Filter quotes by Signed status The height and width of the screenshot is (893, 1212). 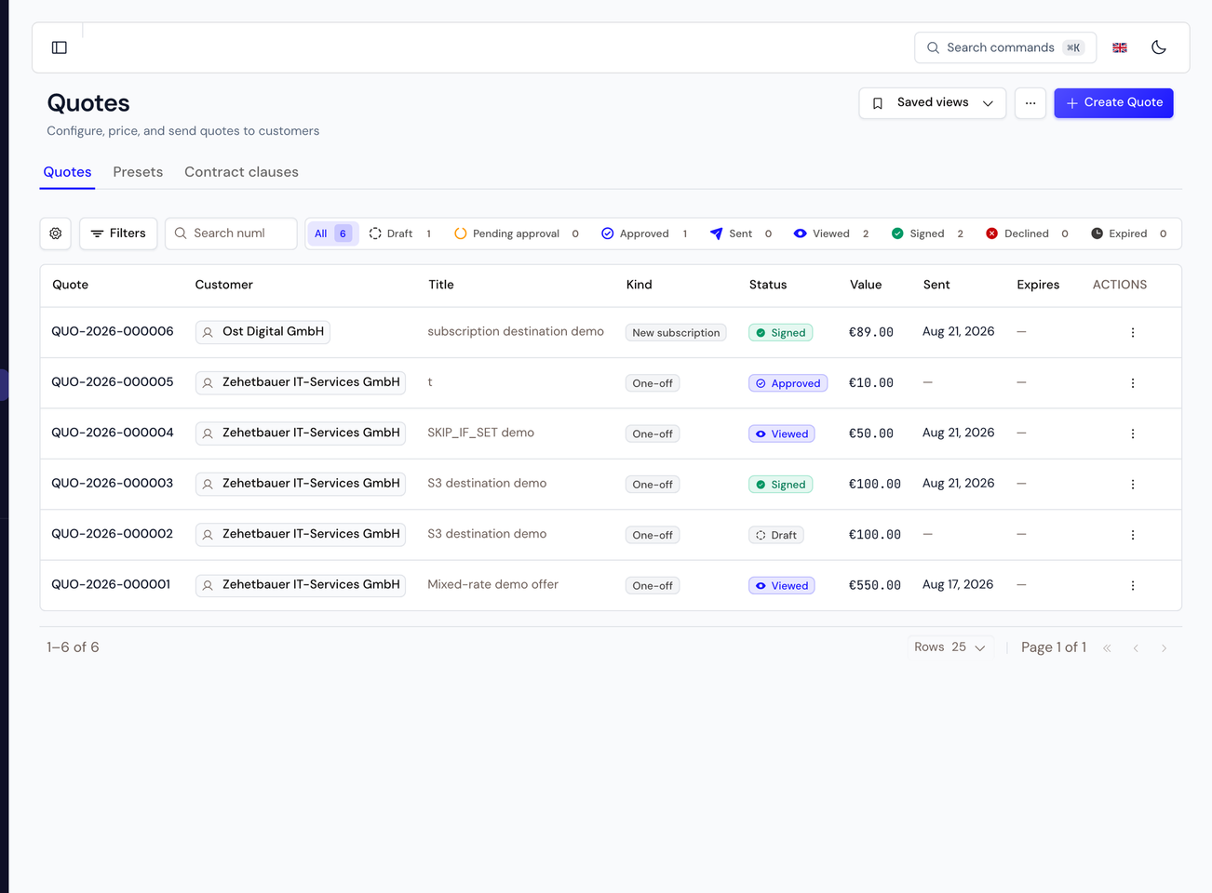point(927,233)
